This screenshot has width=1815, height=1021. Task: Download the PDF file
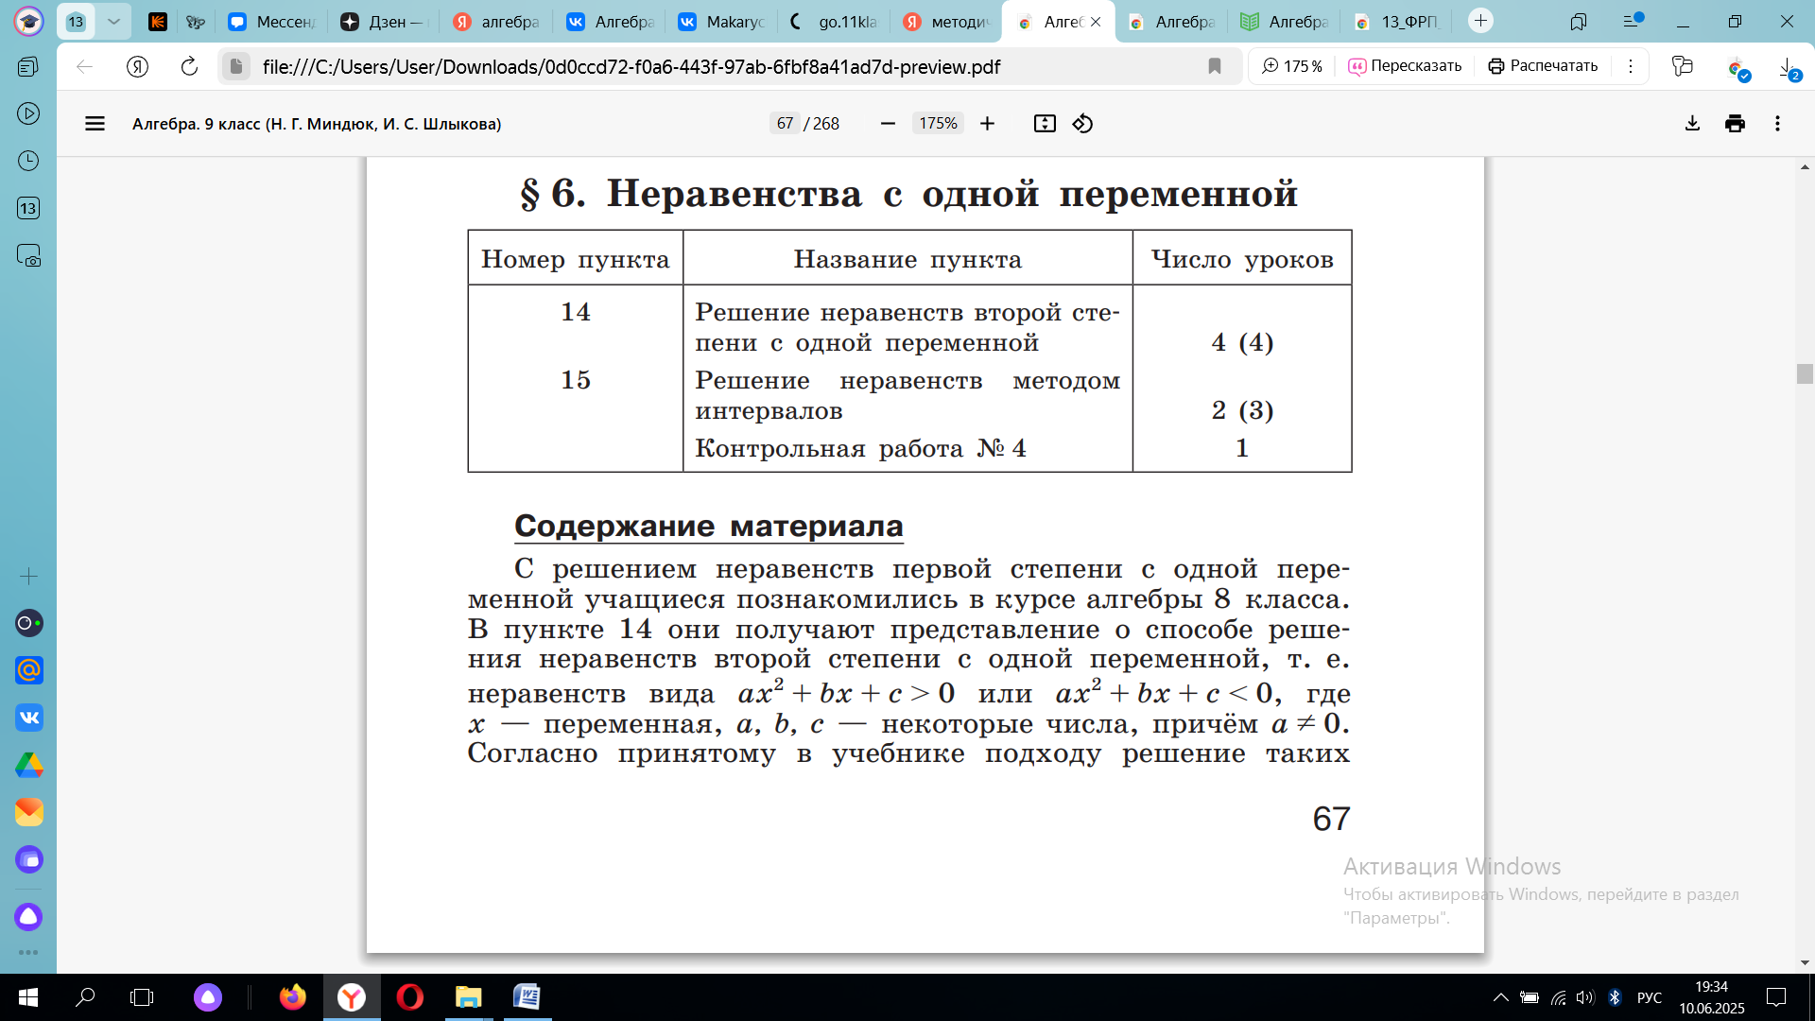click(1692, 124)
